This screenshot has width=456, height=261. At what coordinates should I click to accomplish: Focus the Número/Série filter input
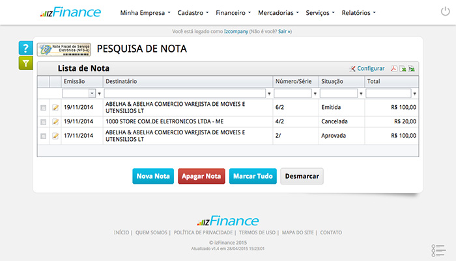(x=292, y=93)
